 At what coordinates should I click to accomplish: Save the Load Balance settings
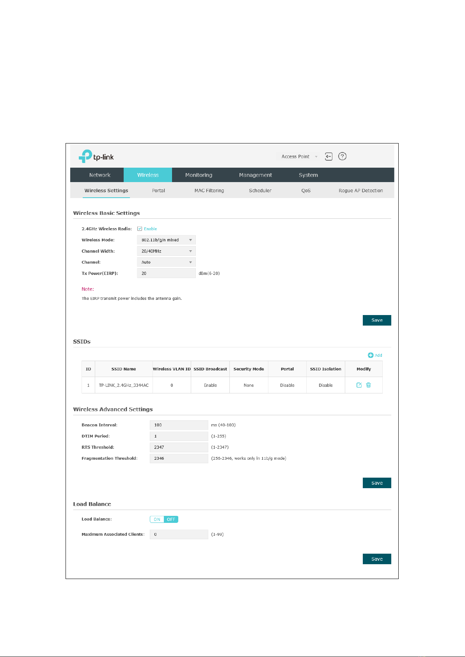pos(377,559)
